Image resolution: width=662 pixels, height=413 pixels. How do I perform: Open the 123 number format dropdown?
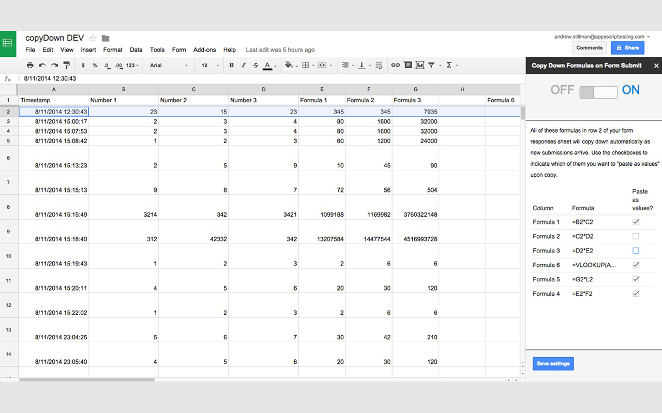[132, 66]
